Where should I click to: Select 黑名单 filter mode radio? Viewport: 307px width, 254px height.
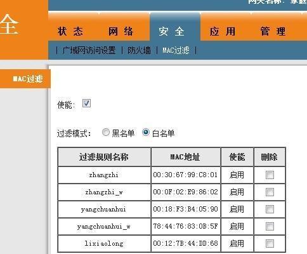pos(106,132)
